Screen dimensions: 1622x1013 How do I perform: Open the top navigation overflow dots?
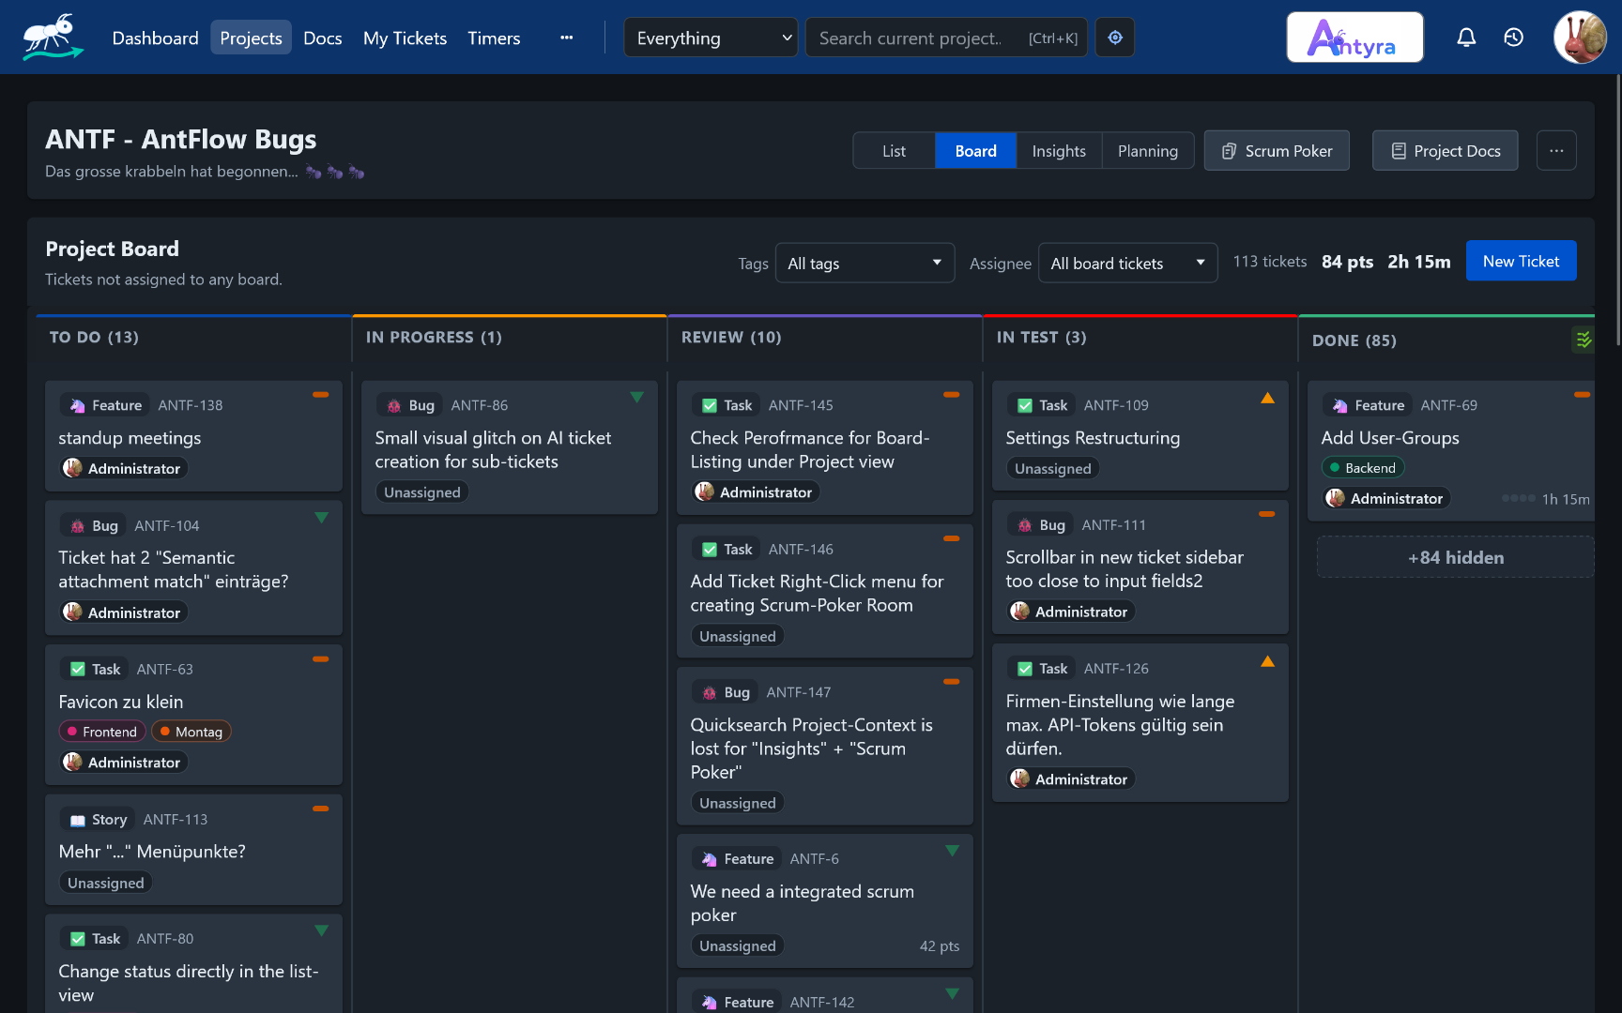tap(566, 38)
